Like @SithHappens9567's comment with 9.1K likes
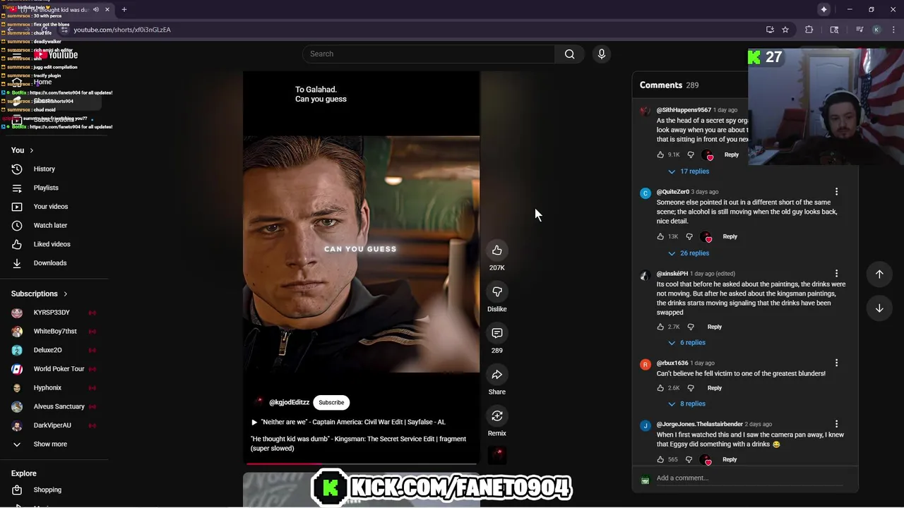904x508 pixels. 660,155
